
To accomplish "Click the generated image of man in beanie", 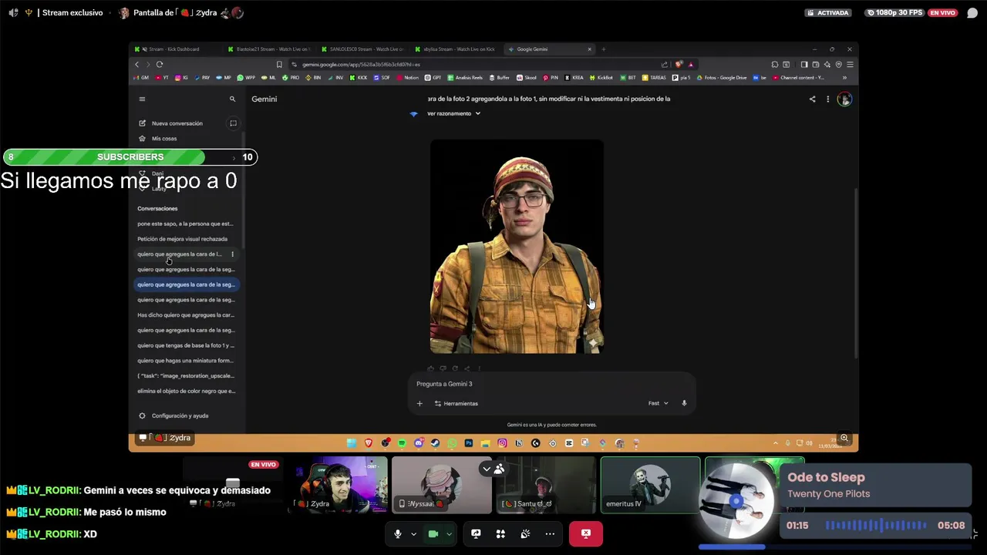I will (x=517, y=247).
